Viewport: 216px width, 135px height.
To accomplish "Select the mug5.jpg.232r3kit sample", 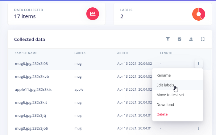I will coord(31,103).
